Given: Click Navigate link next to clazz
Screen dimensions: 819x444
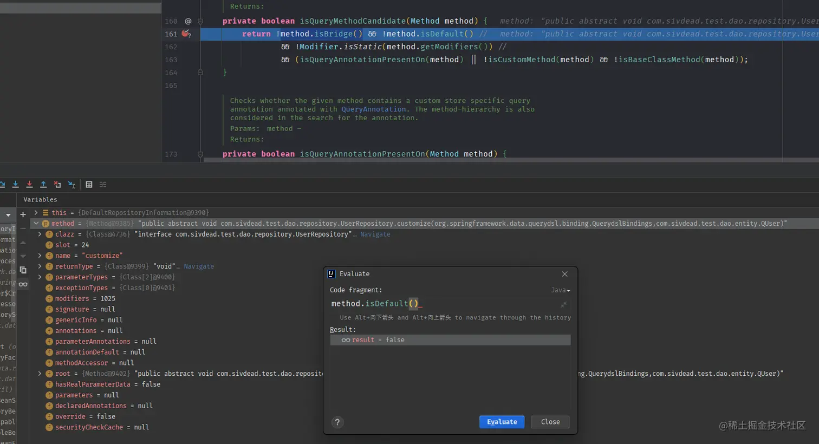Looking at the screenshot, I should 375,234.
